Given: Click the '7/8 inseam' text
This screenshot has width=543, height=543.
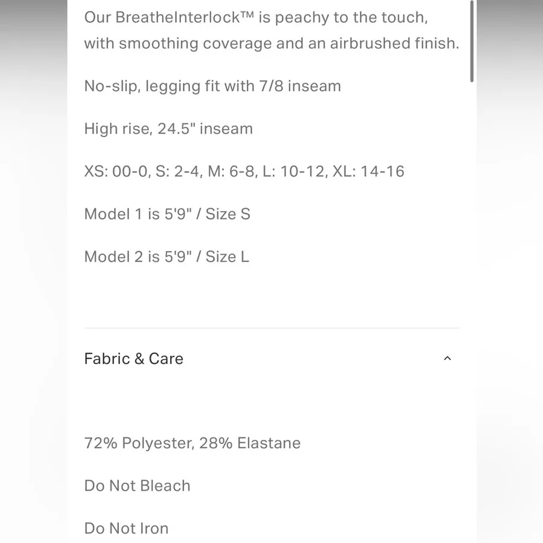Looking at the screenshot, I should 300,86.
